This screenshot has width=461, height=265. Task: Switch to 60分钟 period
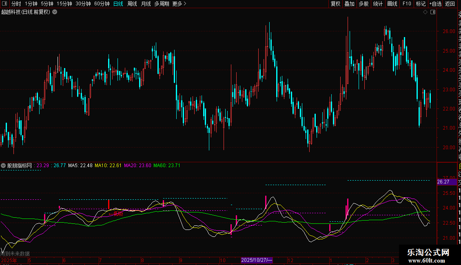tap(102, 4)
